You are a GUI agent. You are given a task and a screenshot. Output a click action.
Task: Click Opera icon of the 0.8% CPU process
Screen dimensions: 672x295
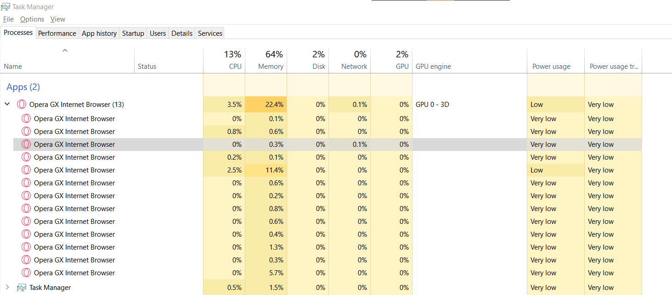pyautogui.click(x=26, y=132)
